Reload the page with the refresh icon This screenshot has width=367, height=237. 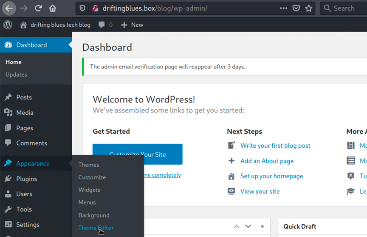[38, 8]
